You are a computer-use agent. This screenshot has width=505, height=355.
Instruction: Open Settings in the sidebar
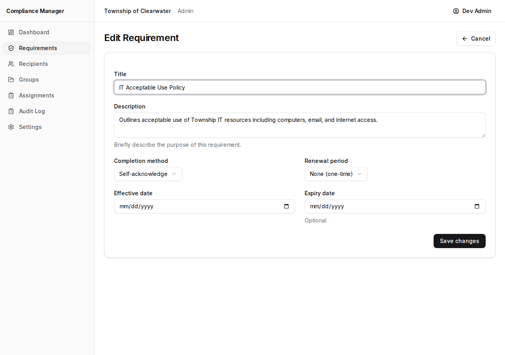pos(47,127)
